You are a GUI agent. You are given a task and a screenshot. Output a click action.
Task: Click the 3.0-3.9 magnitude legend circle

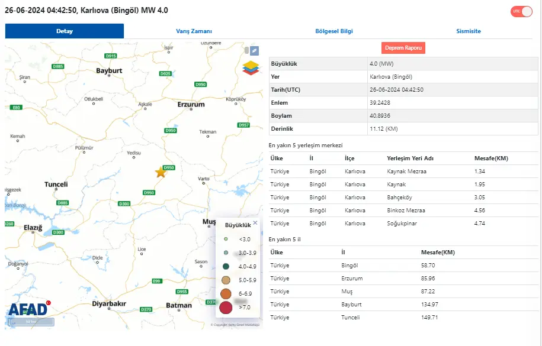tap(226, 253)
